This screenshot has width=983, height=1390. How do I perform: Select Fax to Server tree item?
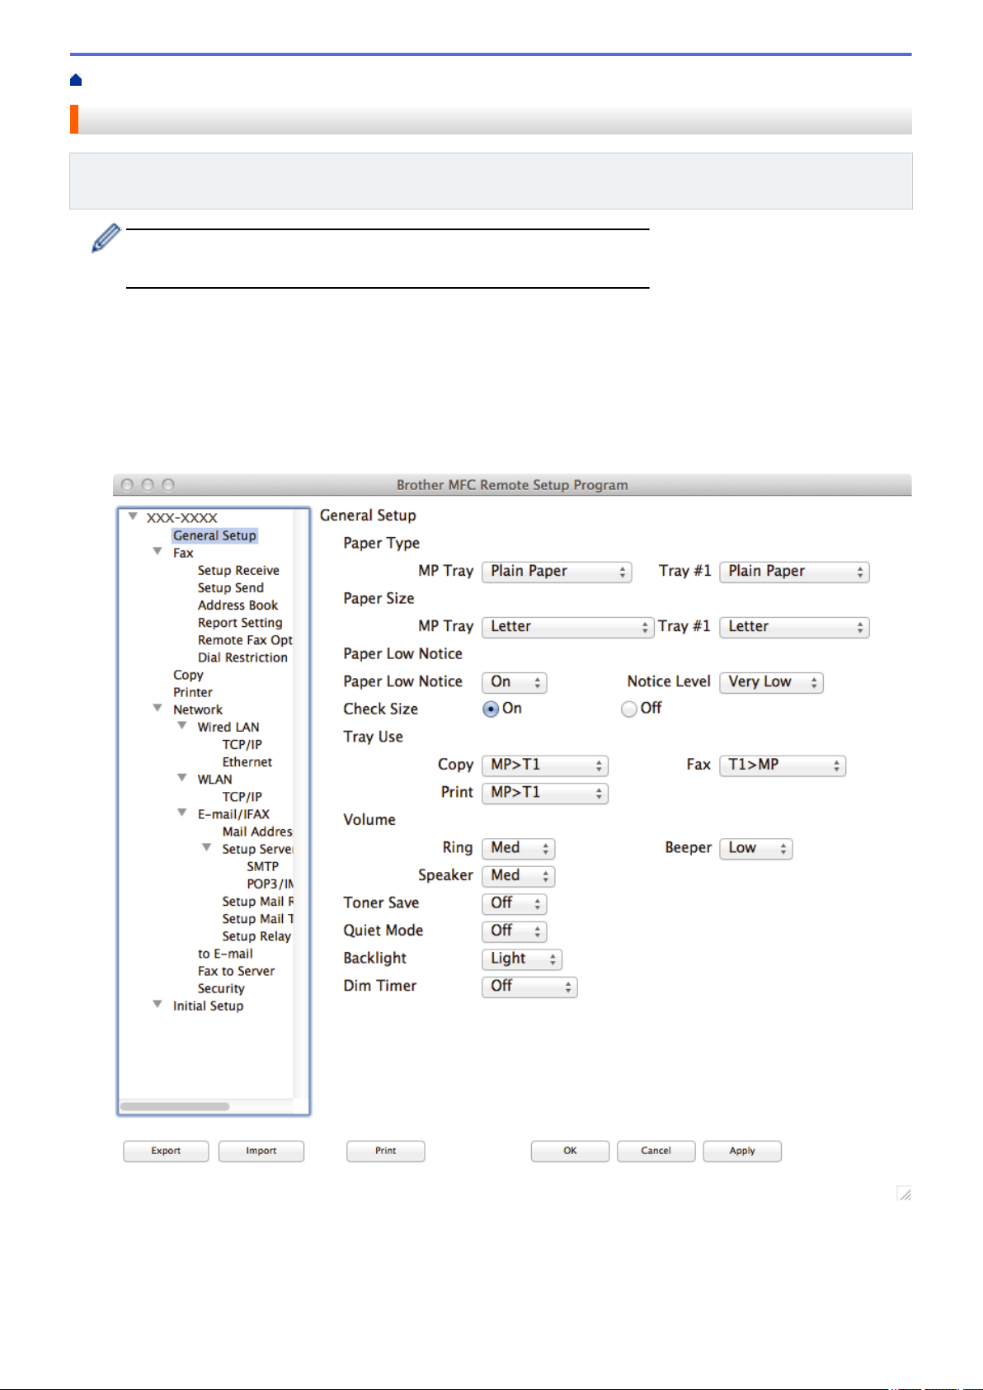click(236, 971)
